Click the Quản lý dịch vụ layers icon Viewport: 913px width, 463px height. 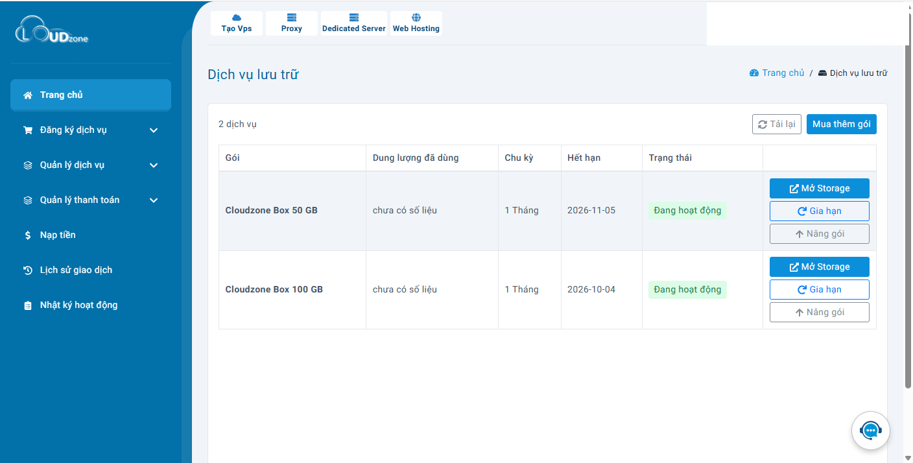pos(28,165)
